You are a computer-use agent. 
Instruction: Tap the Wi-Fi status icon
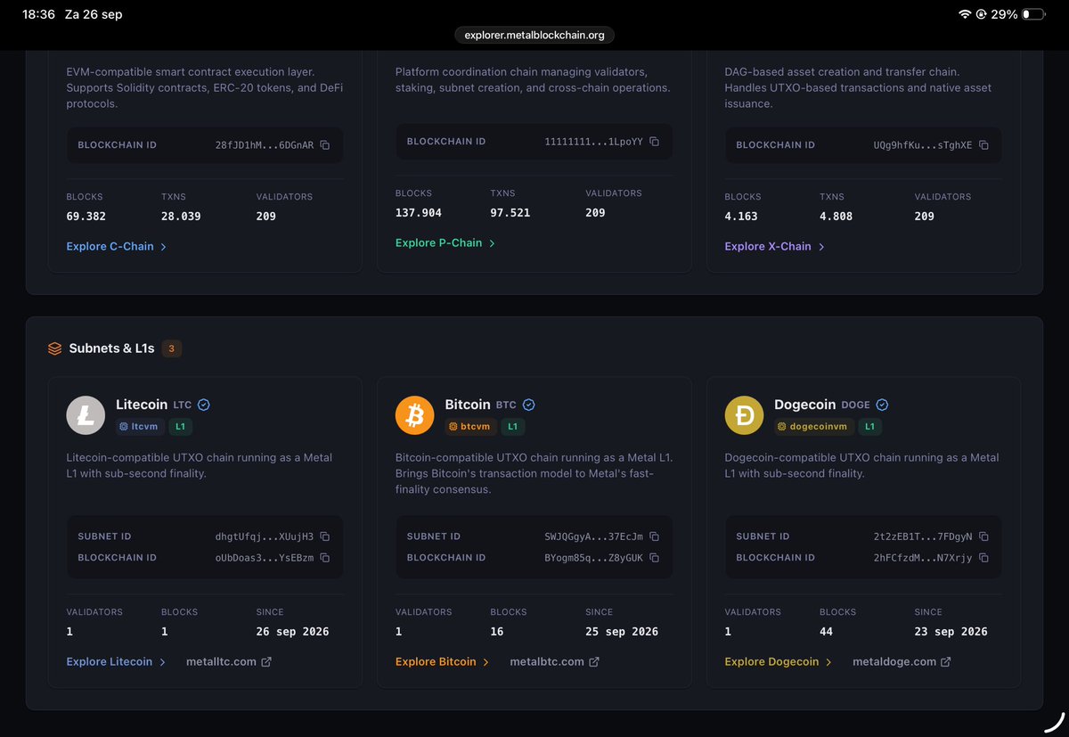coord(965,14)
